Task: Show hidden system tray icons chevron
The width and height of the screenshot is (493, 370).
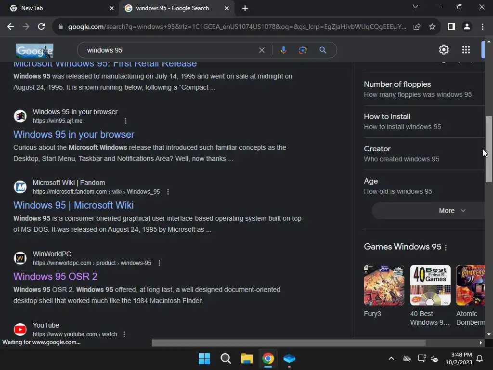Action: click(391, 358)
